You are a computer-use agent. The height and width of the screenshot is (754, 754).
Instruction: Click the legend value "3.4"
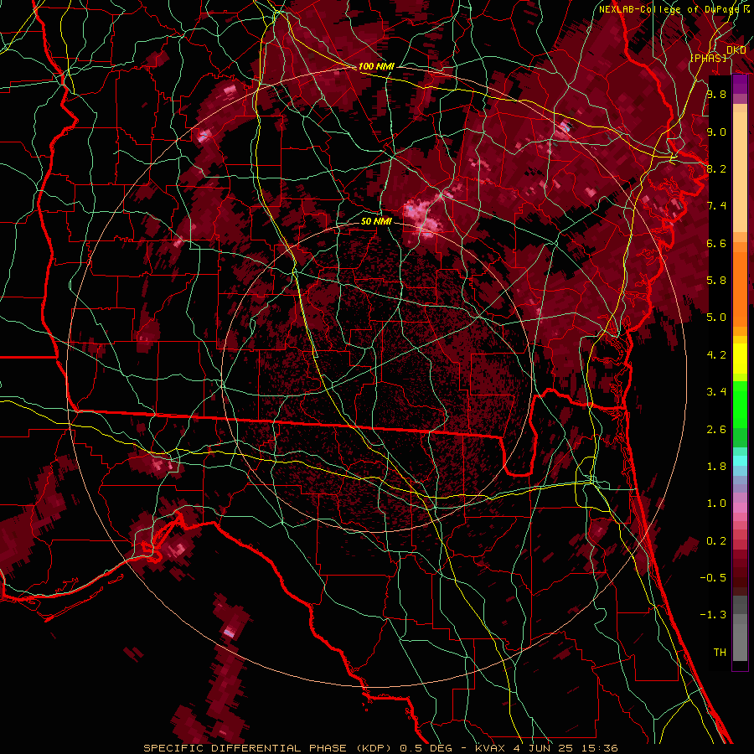(x=716, y=392)
